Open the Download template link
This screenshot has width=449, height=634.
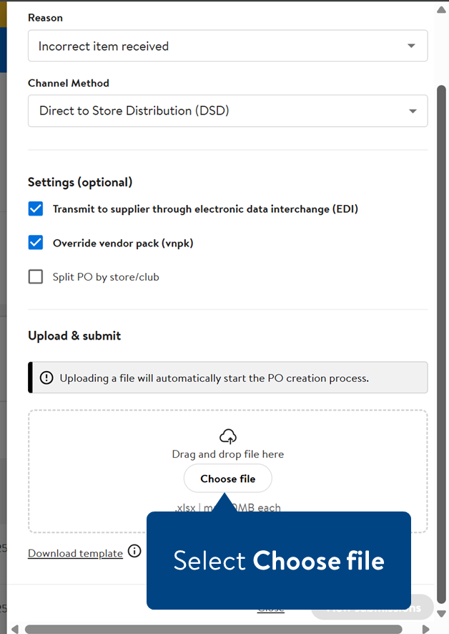pos(75,553)
